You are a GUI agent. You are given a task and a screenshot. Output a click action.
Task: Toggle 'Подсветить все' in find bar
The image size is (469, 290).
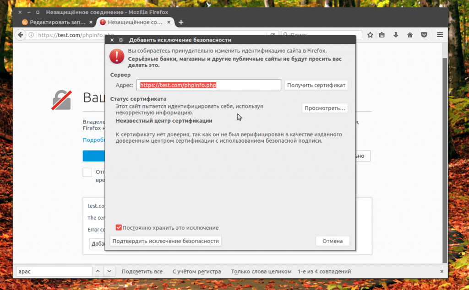click(x=142, y=272)
